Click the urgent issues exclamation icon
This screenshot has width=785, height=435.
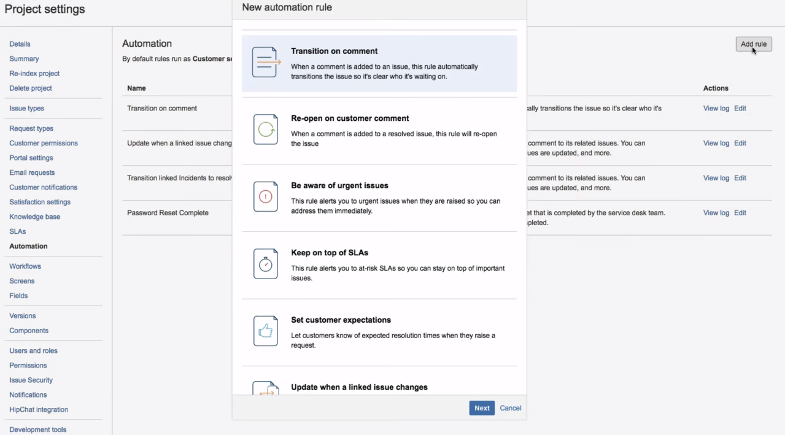coord(265,198)
